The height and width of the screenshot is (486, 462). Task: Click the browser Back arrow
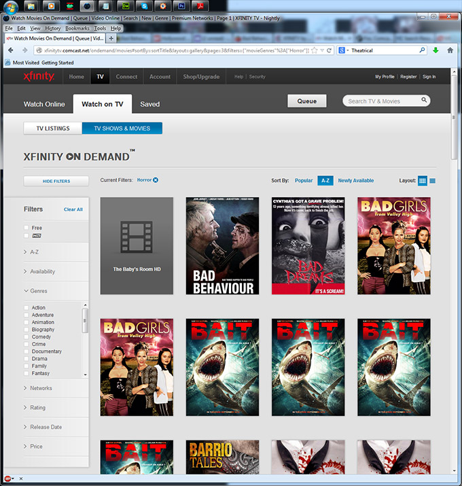11,50
